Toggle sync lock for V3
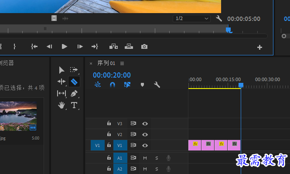 [133, 123]
